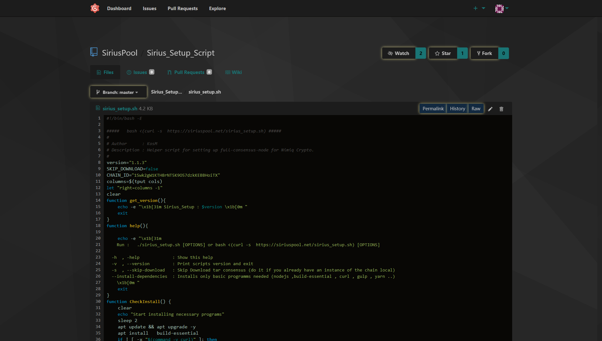Select line number 35
Screen dimensions: 602x341
pyautogui.click(x=98, y=333)
